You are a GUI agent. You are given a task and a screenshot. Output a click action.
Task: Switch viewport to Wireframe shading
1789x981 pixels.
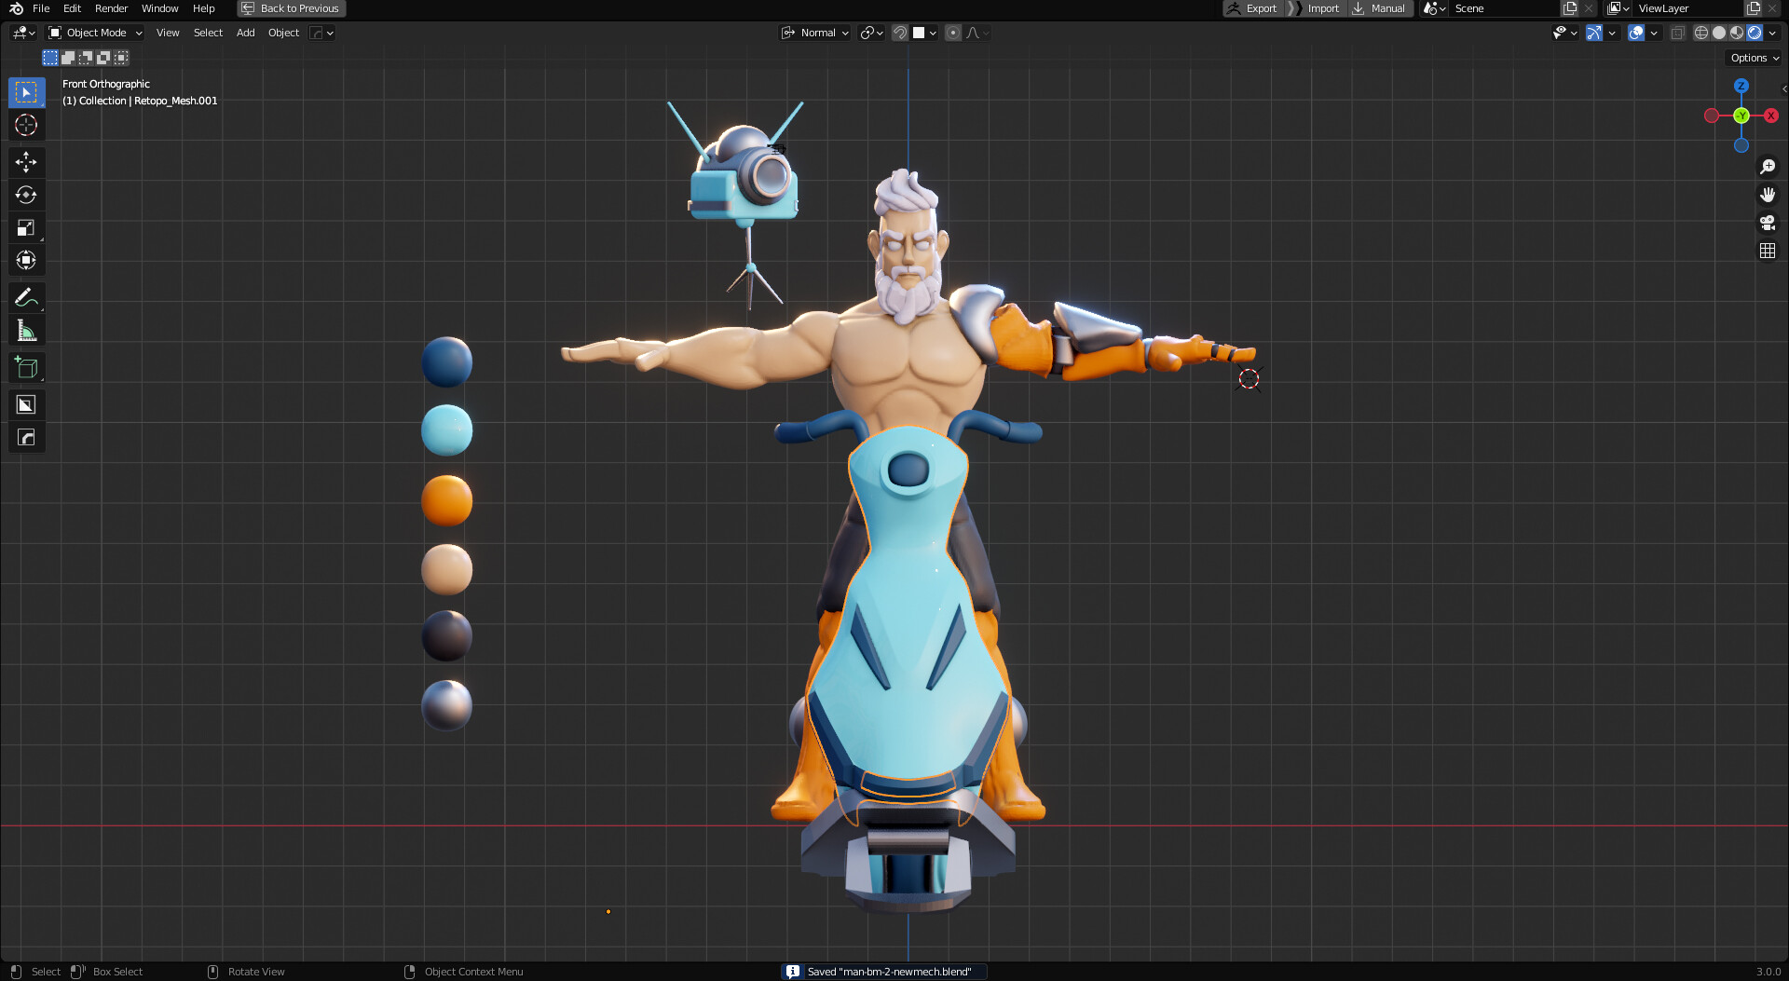[1700, 32]
